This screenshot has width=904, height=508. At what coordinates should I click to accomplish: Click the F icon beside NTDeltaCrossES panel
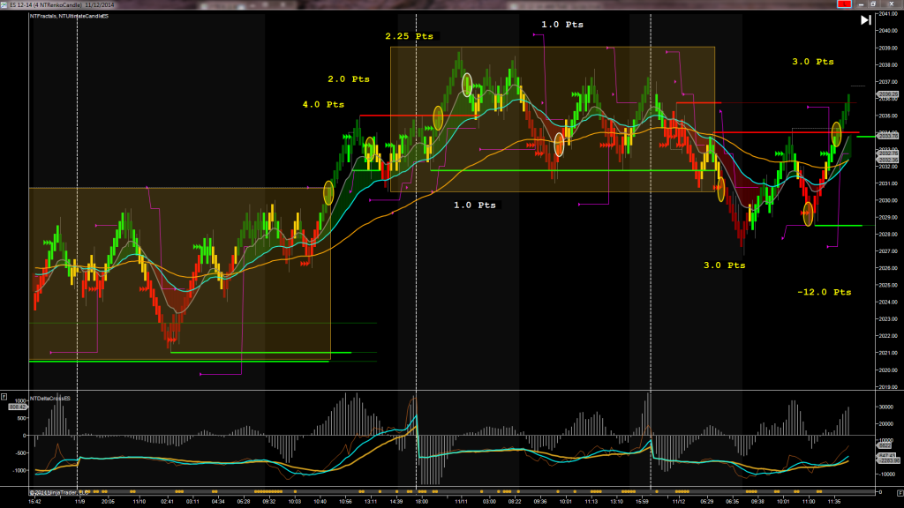click(x=4, y=397)
